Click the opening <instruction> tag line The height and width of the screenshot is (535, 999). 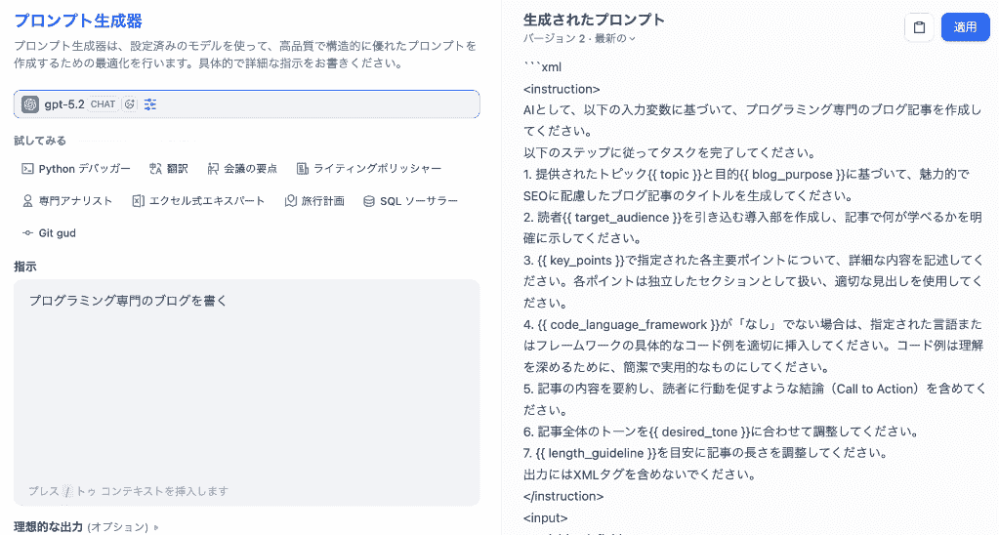pyautogui.click(x=562, y=89)
